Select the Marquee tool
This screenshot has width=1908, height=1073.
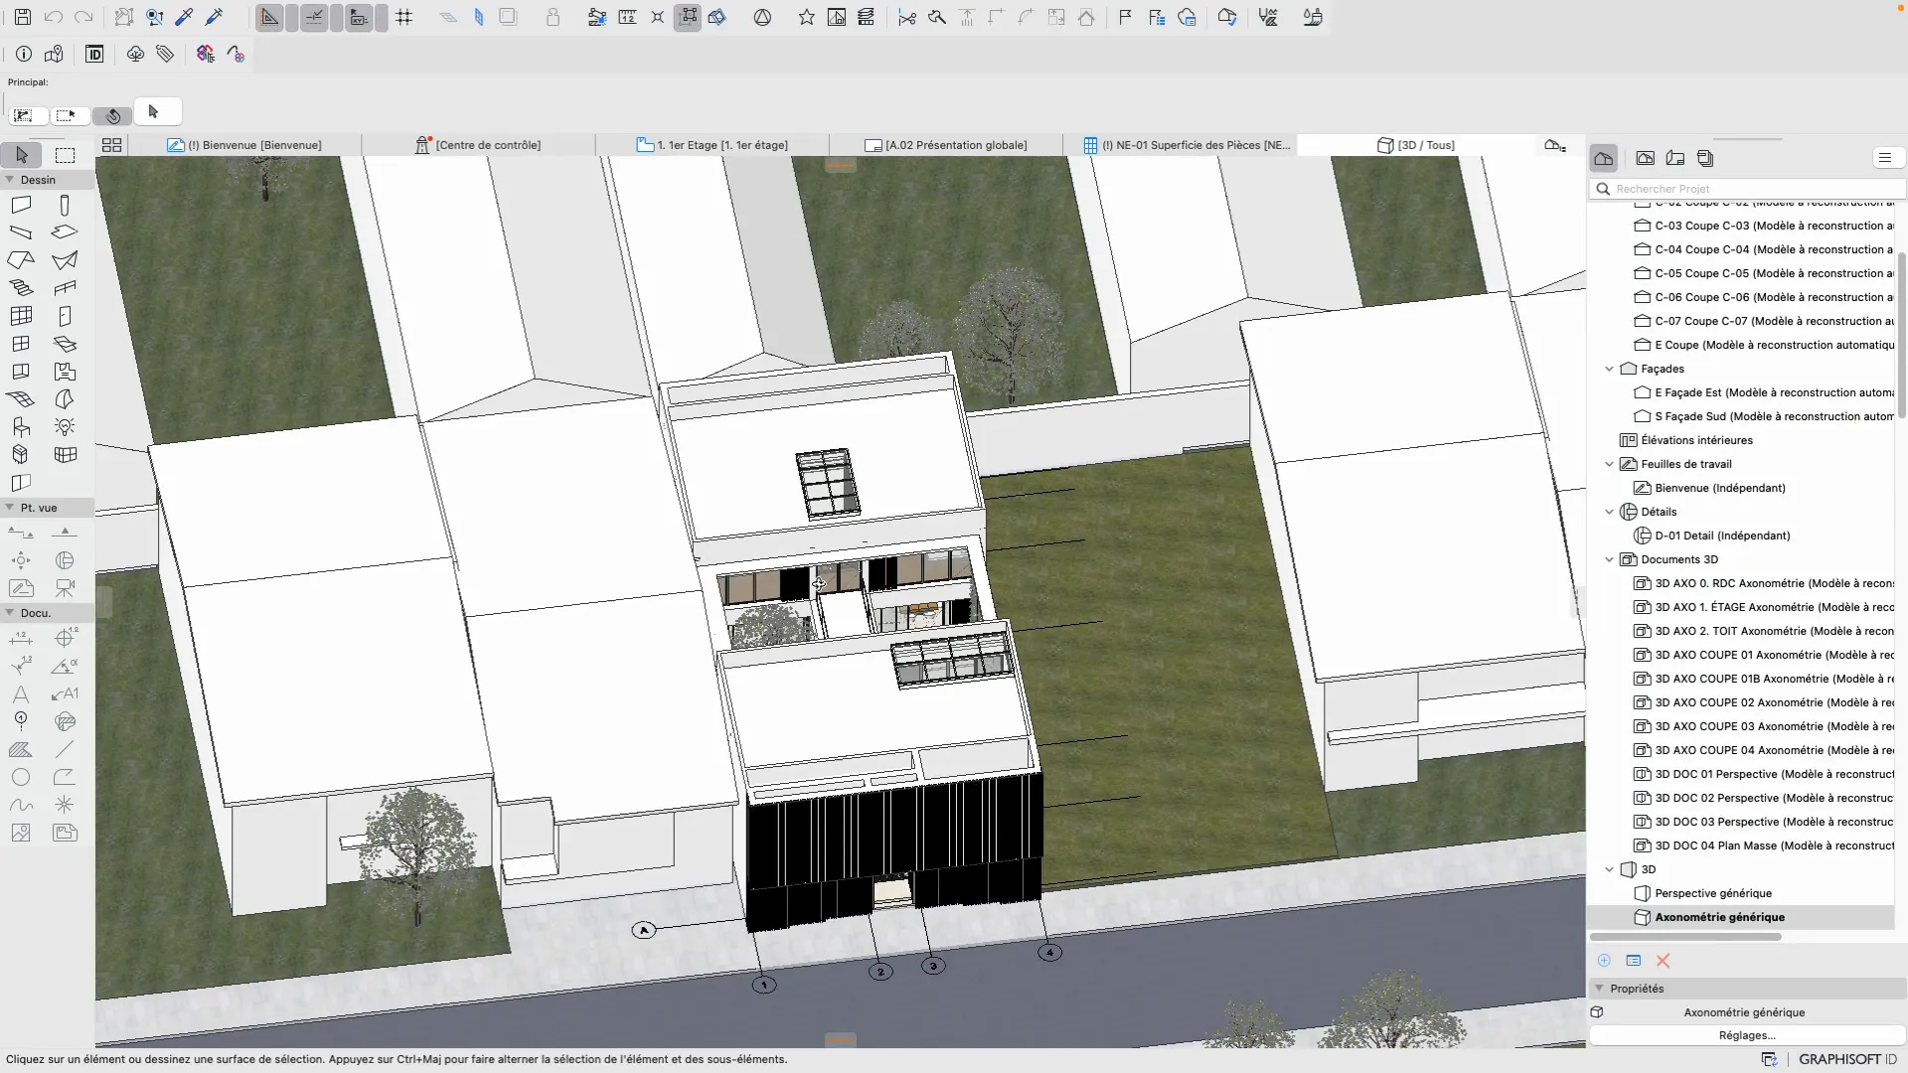coord(65,155)
